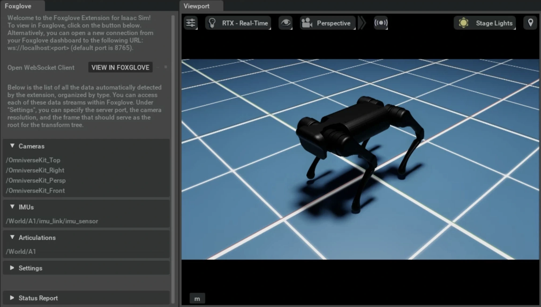The image size is (541, 307).
Task: Switch to the Foxglove tab
Action: [18, 6]
